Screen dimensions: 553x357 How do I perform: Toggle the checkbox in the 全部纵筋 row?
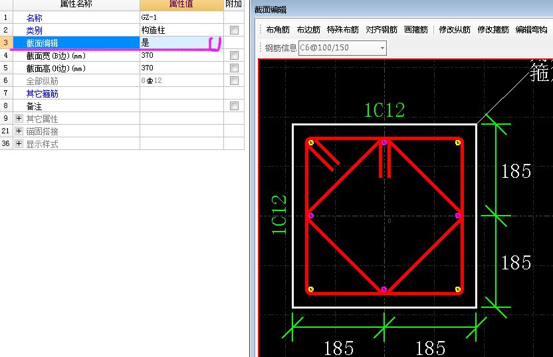click(234, 81)
